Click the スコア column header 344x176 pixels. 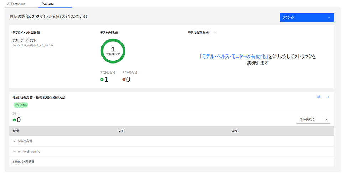coord(122,131)
